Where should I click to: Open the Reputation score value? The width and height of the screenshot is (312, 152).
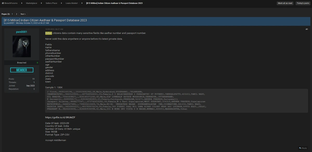[34, 89]
